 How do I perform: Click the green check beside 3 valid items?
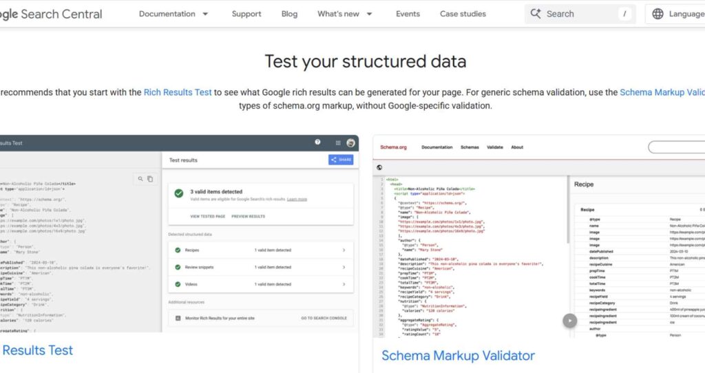tap(179, 193)
